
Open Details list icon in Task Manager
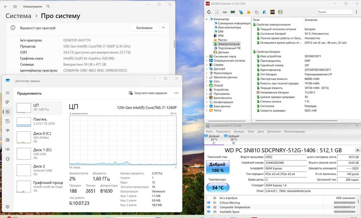[x=8, y=149]
